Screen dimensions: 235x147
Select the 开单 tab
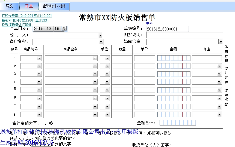pos(29,6)
